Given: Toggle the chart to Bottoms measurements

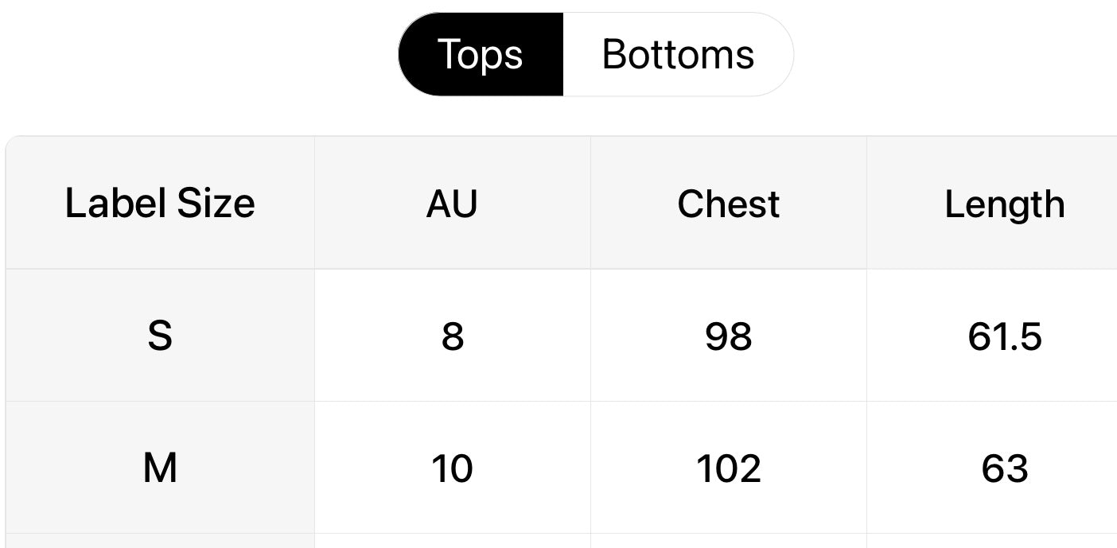Looking at the screenshot, I should tap(678, 55).
